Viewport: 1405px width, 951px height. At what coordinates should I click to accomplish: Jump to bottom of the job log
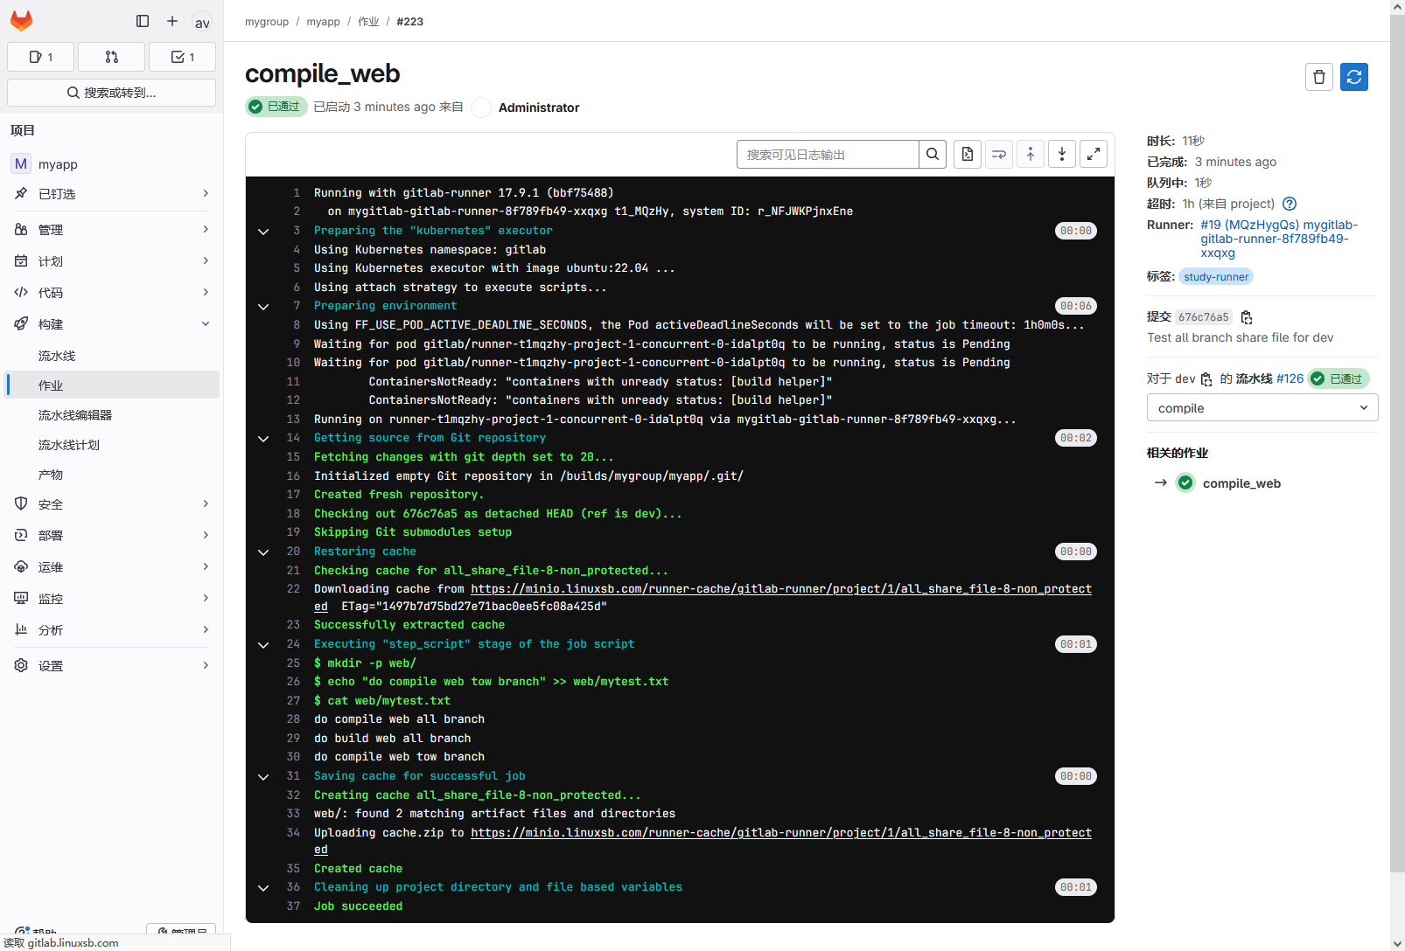coord(1062,154)
